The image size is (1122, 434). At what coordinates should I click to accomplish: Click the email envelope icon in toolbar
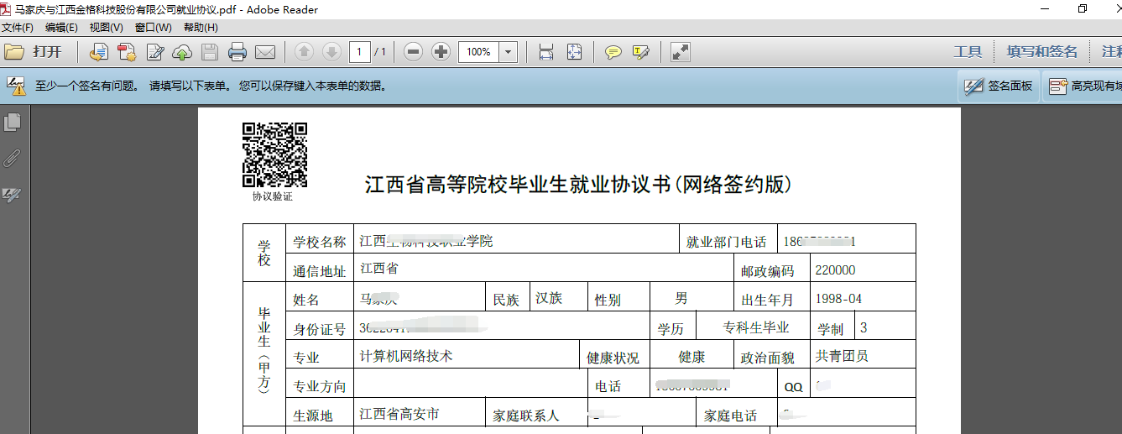click(x=265, y=52)
